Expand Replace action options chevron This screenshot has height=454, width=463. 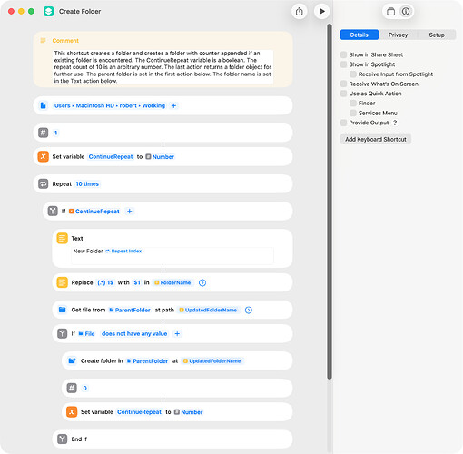(202, 282)
